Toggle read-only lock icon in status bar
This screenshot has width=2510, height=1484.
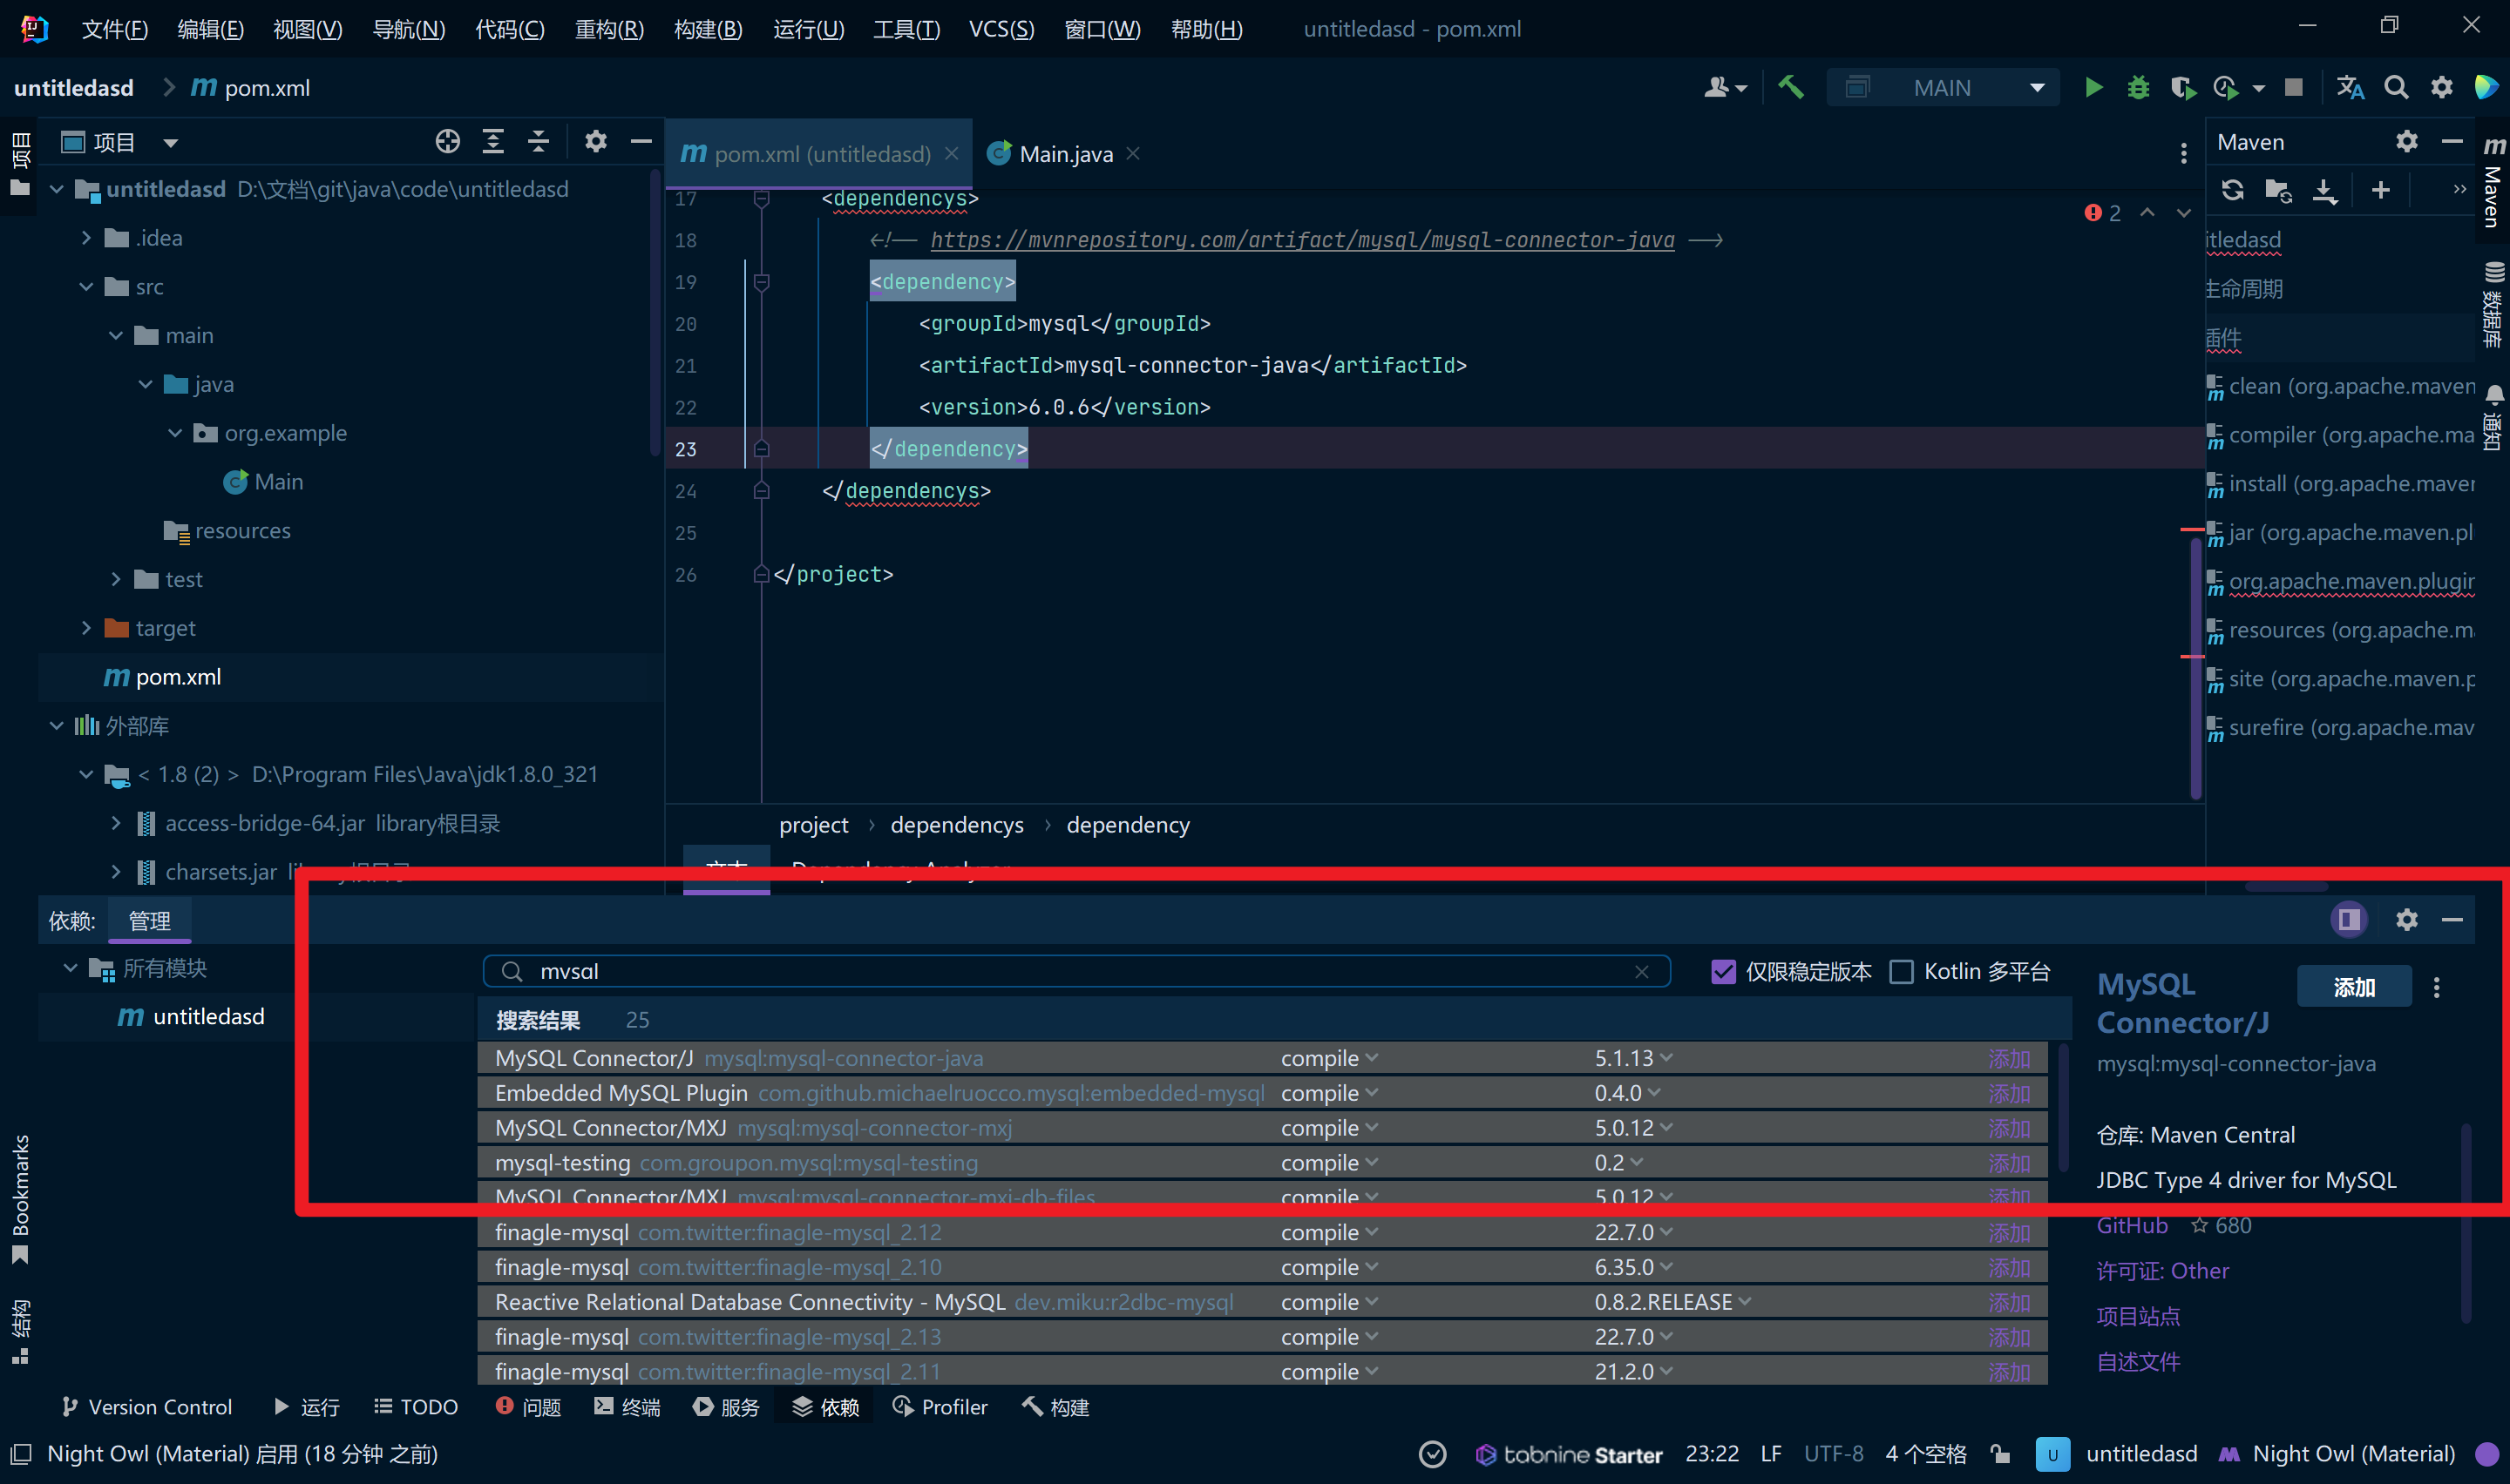point(2000,1454)
